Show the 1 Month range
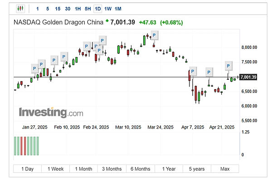Screen dimensions: 272x181 tap(83, 169)
